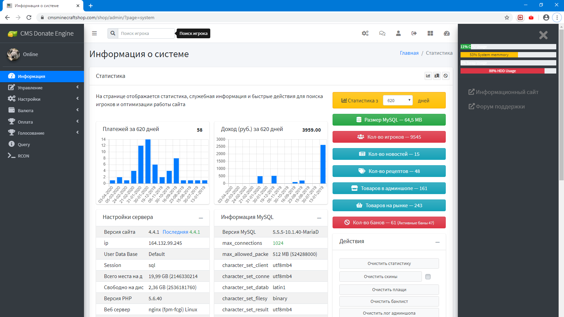Image resolution: width=564 pixels, height=317 pixels.
Task: Click the logout arrow icon
Action: click(414, 33)
